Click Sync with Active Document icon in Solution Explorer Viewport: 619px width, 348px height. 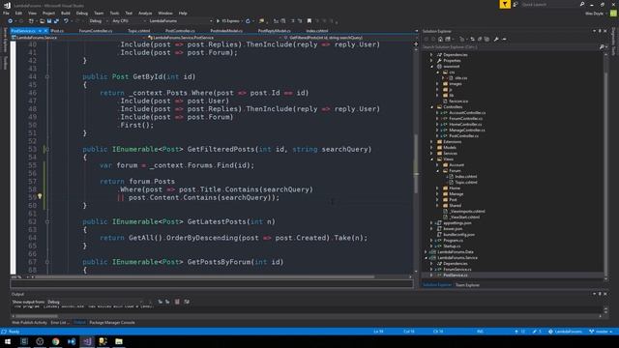473,39
